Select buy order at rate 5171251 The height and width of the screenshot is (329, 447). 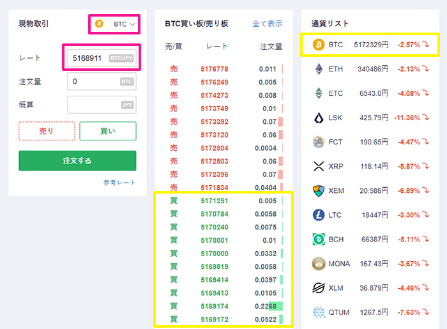click(224, 201)
